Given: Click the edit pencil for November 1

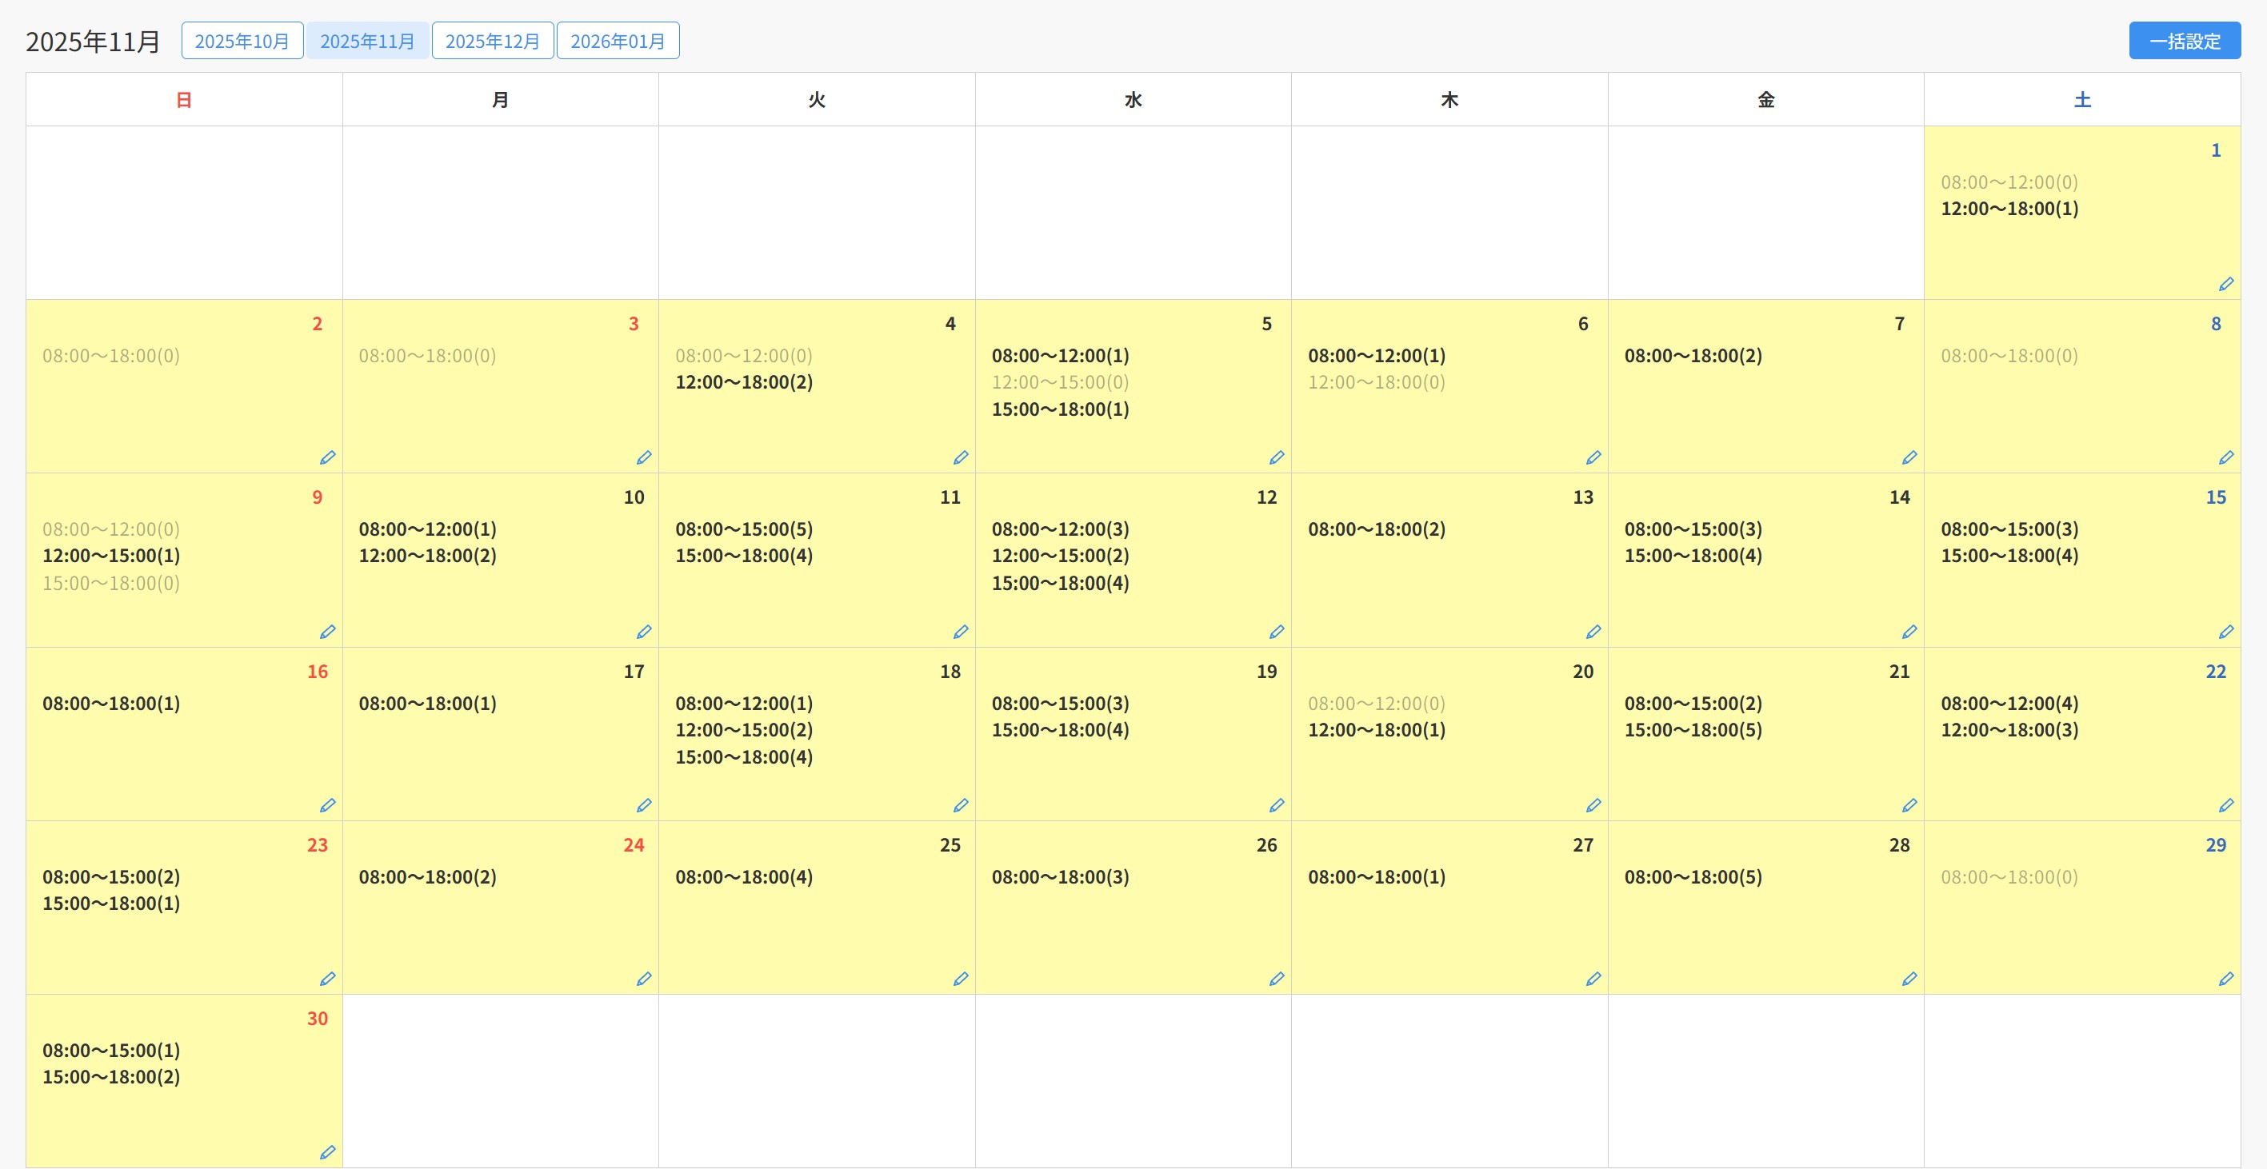Looking at the screenshot, I should coord(2225,284).
